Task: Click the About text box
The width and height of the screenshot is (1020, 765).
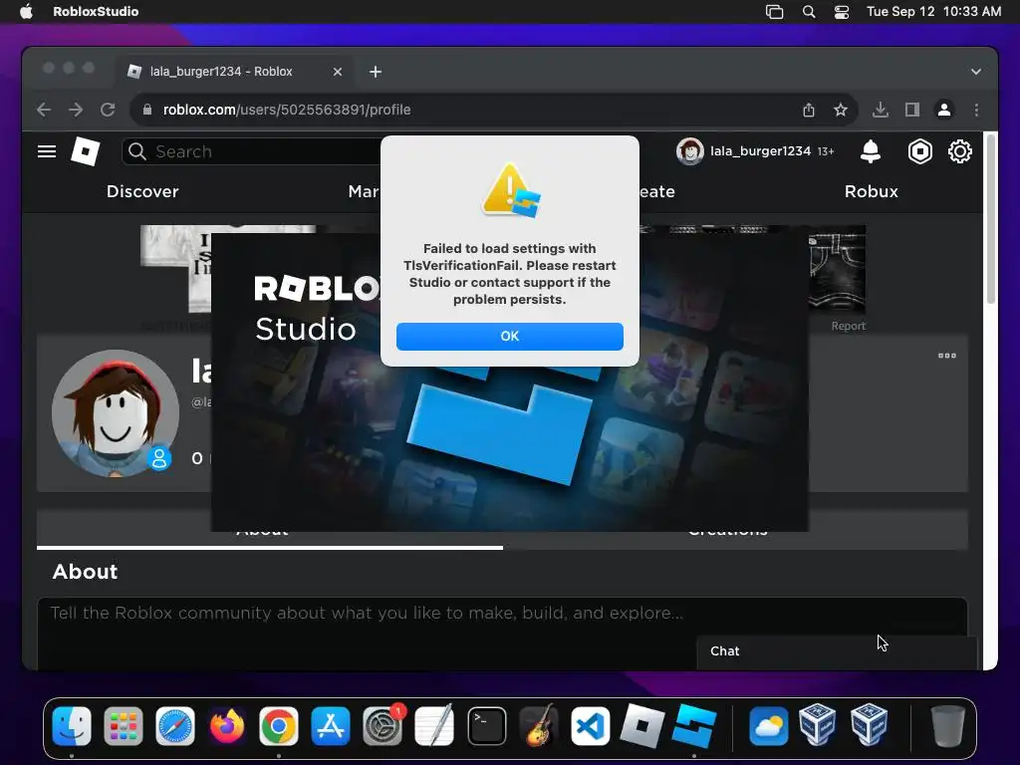Action: tap(502, 633)
